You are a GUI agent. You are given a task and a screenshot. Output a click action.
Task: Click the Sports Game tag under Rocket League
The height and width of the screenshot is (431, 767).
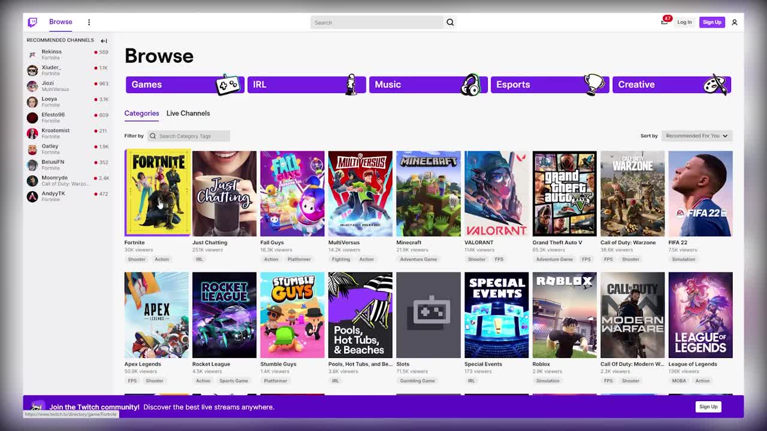point(234,381)
